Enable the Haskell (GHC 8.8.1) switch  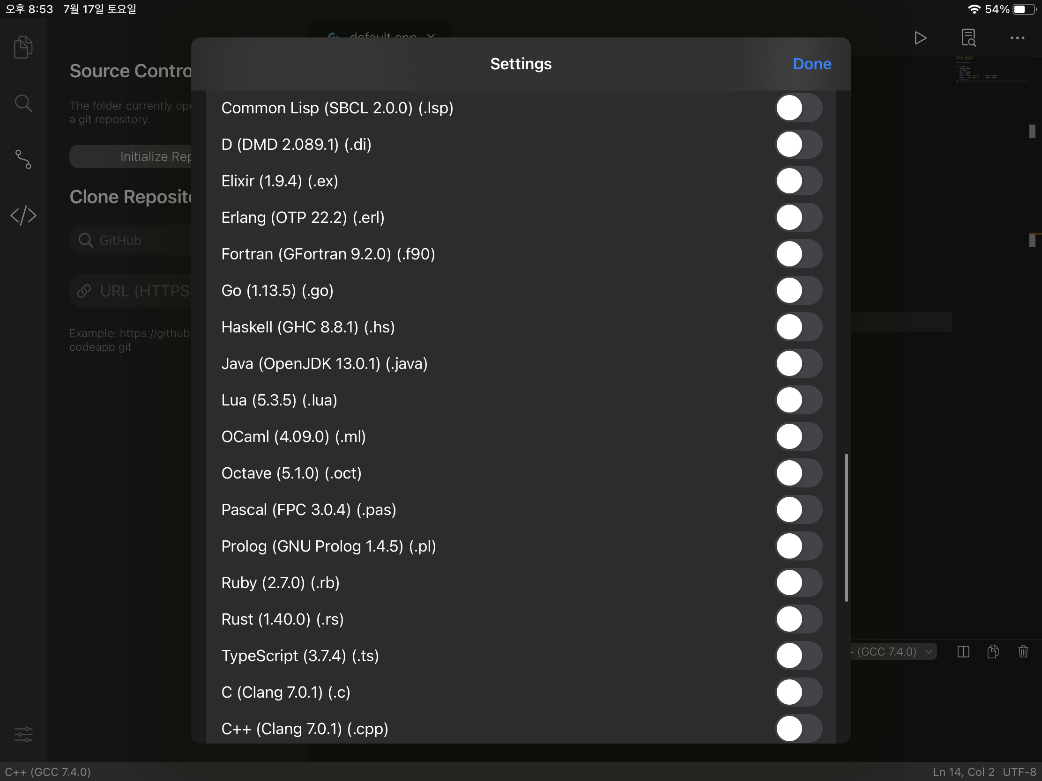pyautogui.click(x=798, y=327)
